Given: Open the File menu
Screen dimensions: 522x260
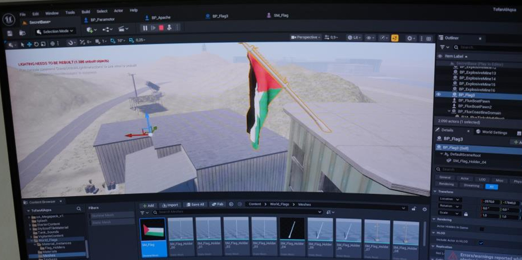Looking at the screenshot, I should (22, 15).
